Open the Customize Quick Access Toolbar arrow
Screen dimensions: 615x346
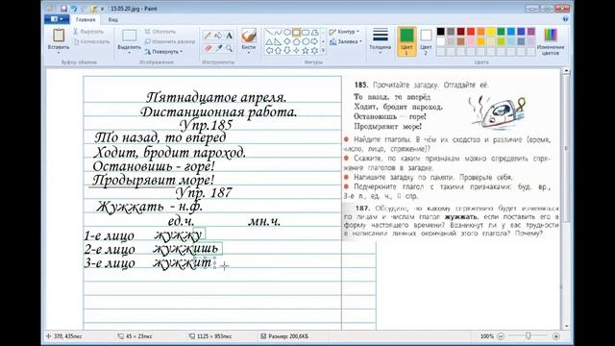(x=103, y=9)
